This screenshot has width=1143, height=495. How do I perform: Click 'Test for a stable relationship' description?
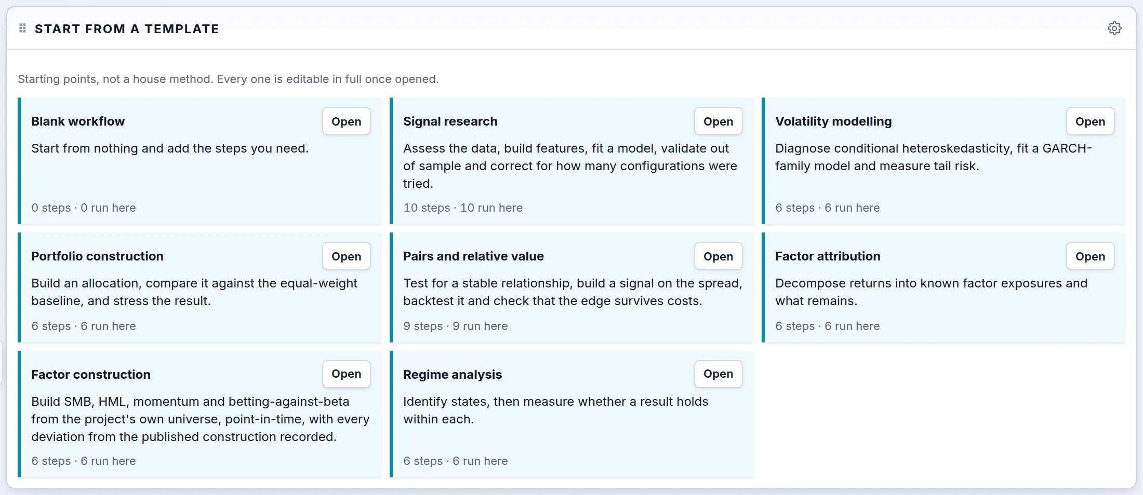click(573, 292)
